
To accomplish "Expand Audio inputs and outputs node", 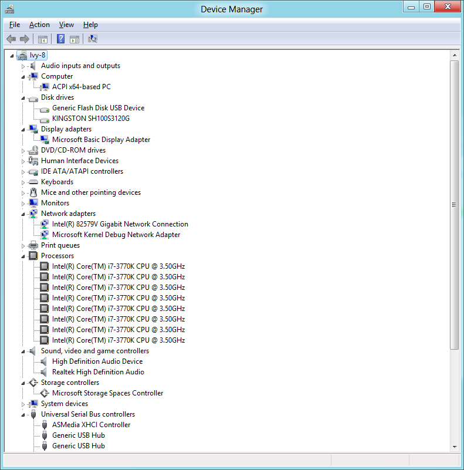I will [23, 66].
